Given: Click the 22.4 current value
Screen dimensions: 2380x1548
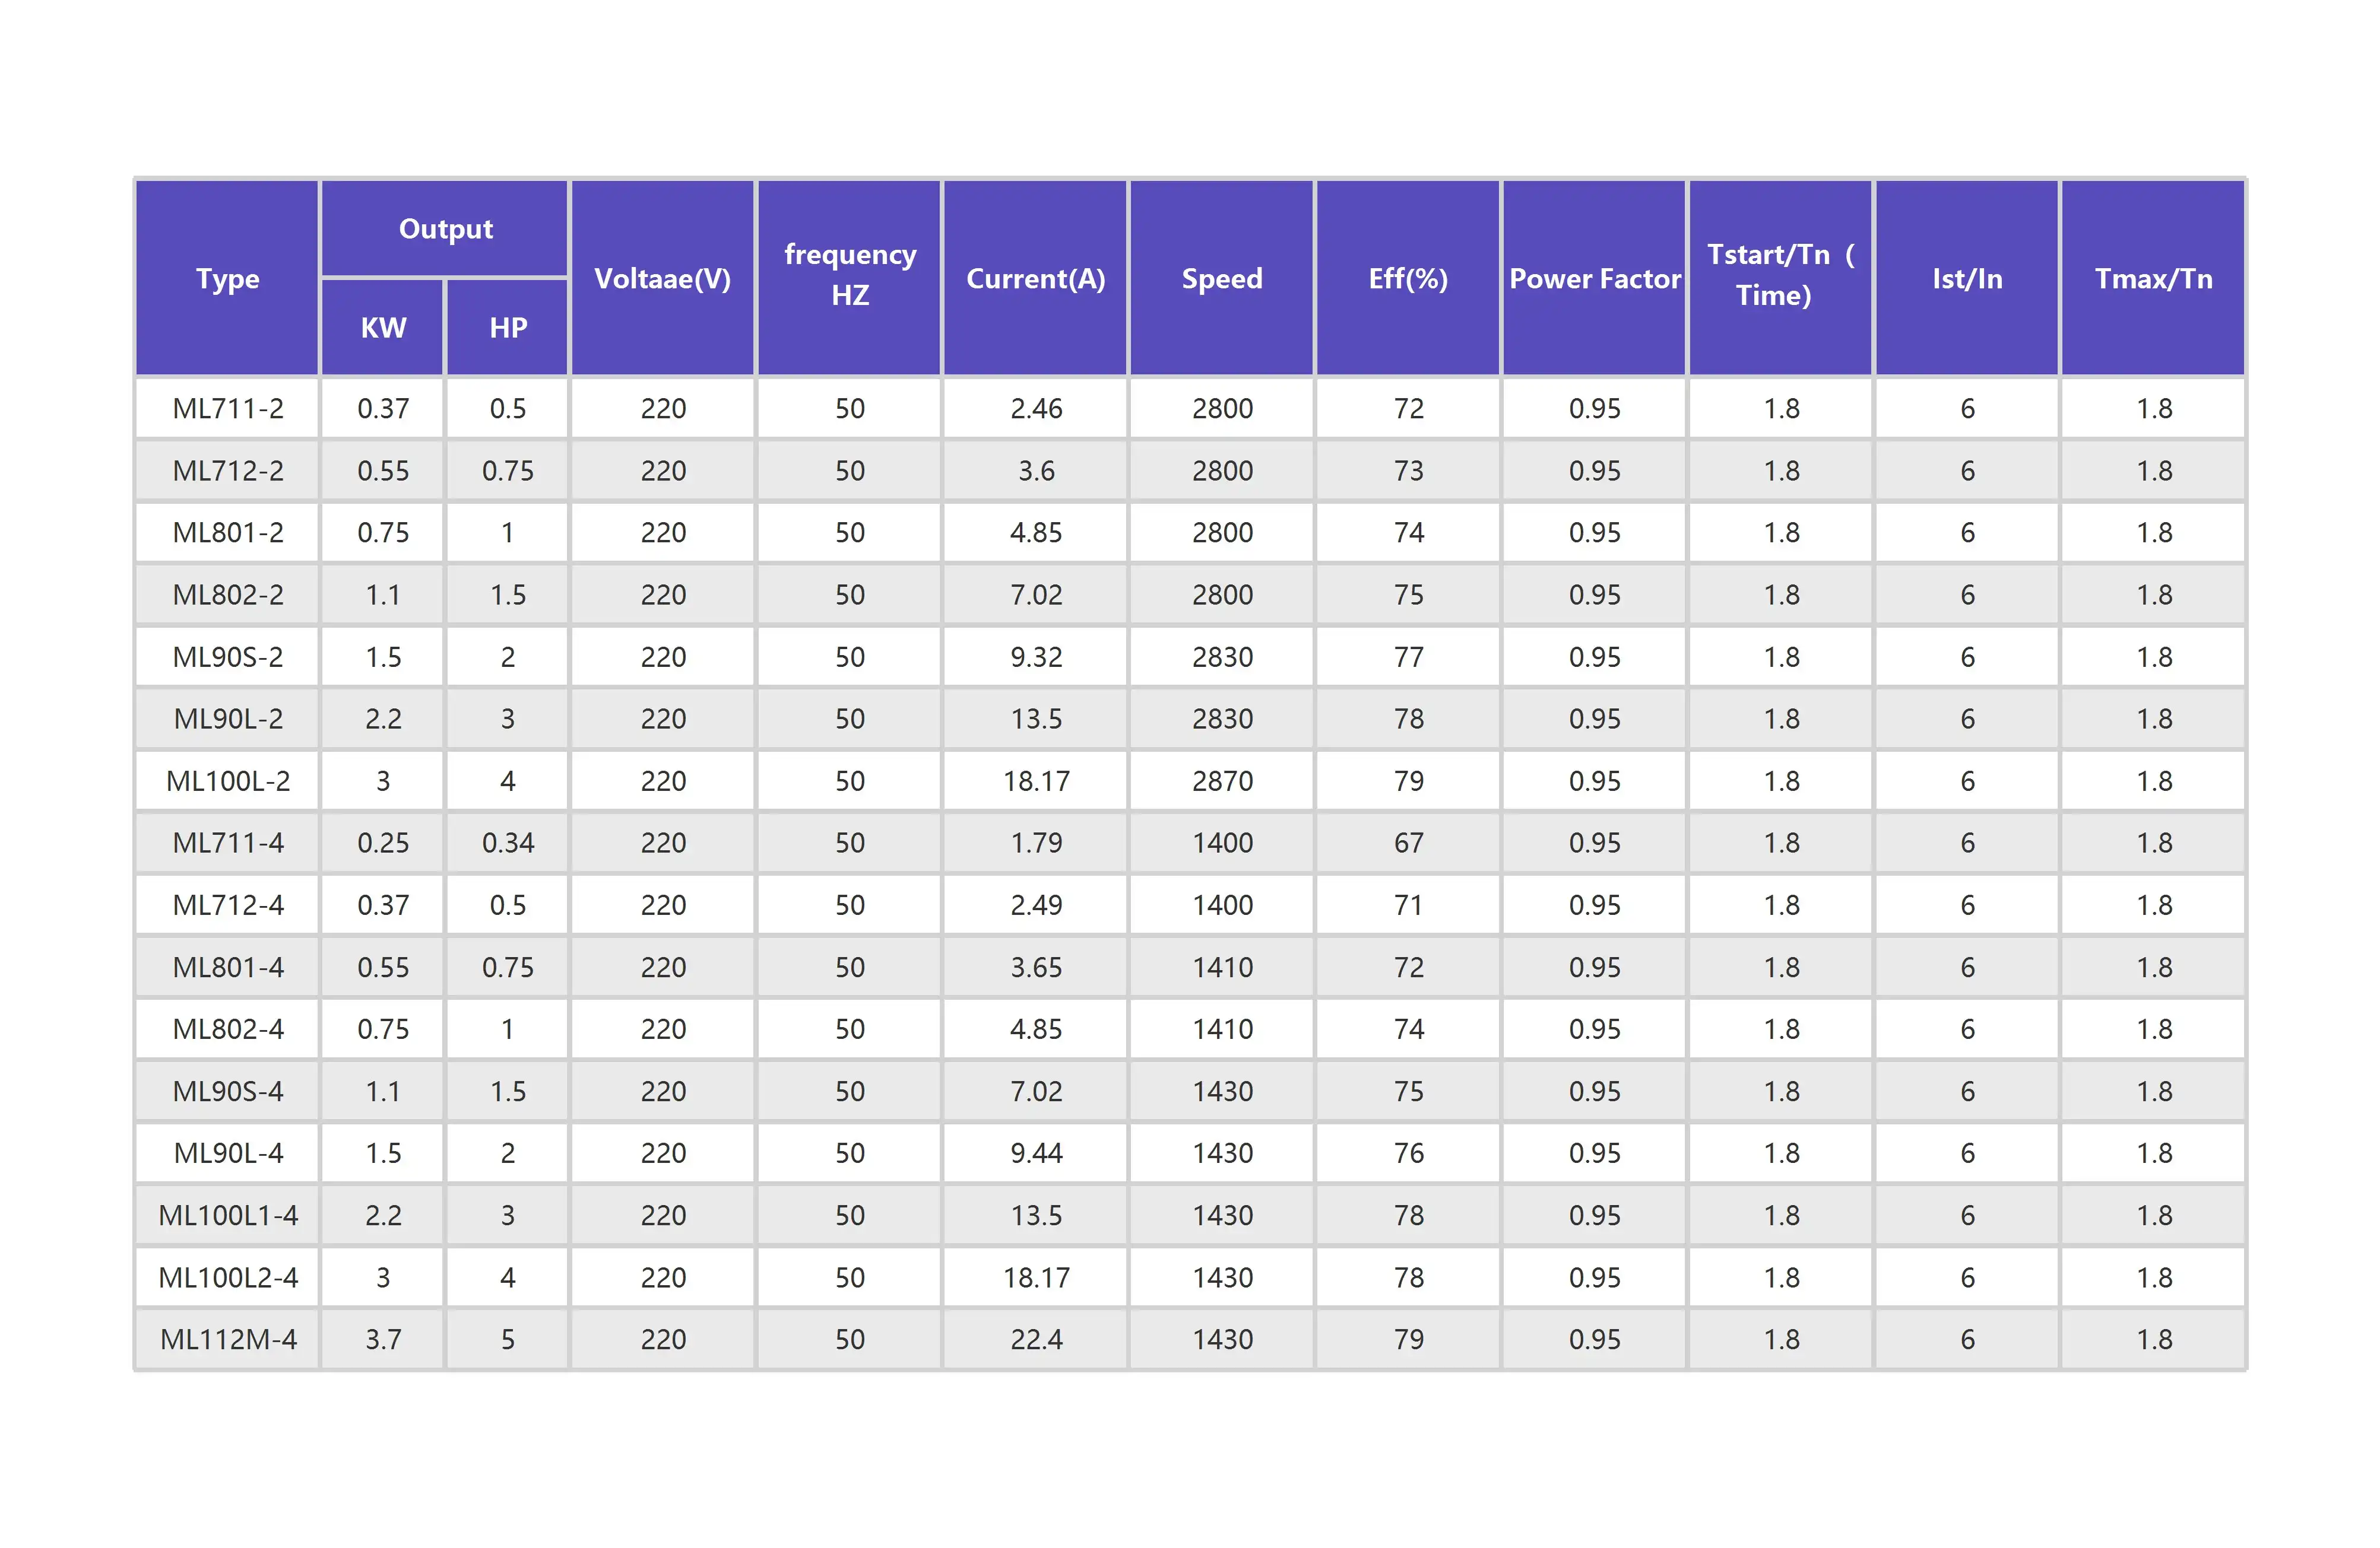Looking at the screenshot, I should pos(1036,1339).
